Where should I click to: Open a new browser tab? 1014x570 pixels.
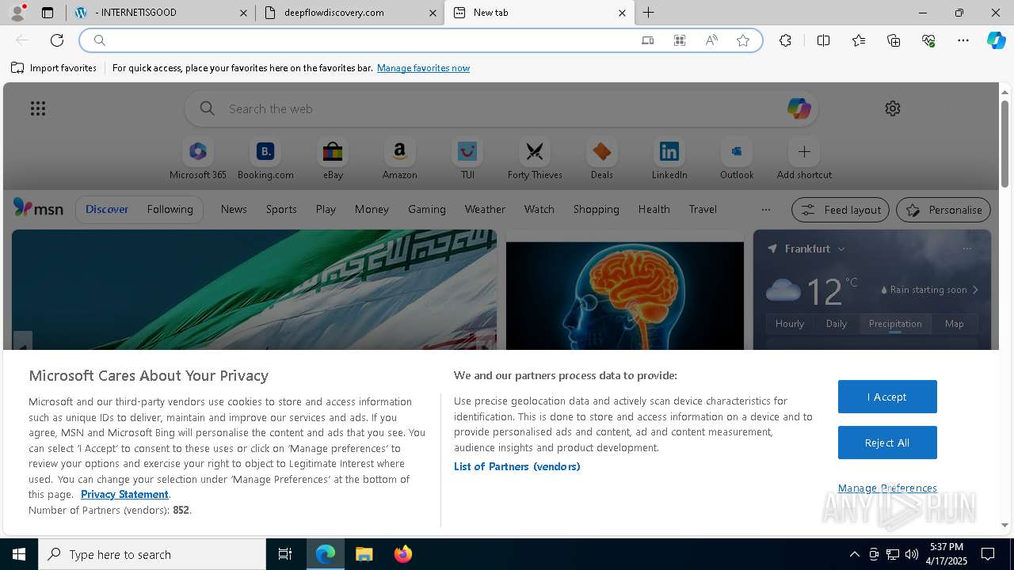pyautogui.click(x=649, y=13)
